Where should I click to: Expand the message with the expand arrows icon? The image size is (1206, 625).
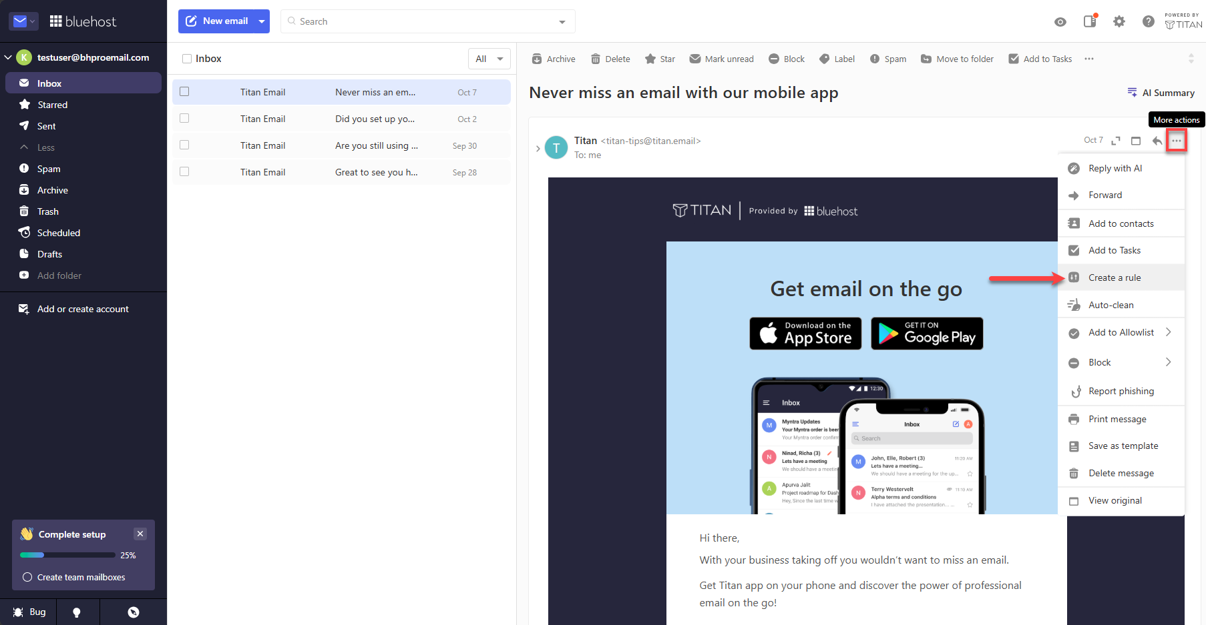pyautogui.click(x=1116, y=141)
